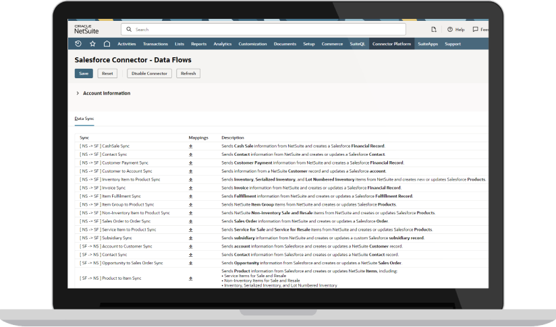
Task: Click the Disable Connector button
Action: [149, 73]
